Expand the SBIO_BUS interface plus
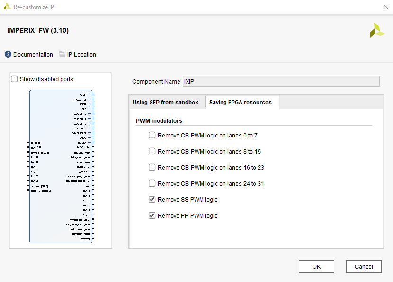 [x=89, y=133]
